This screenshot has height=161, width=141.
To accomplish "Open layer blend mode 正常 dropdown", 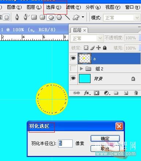I will (87, 38).
